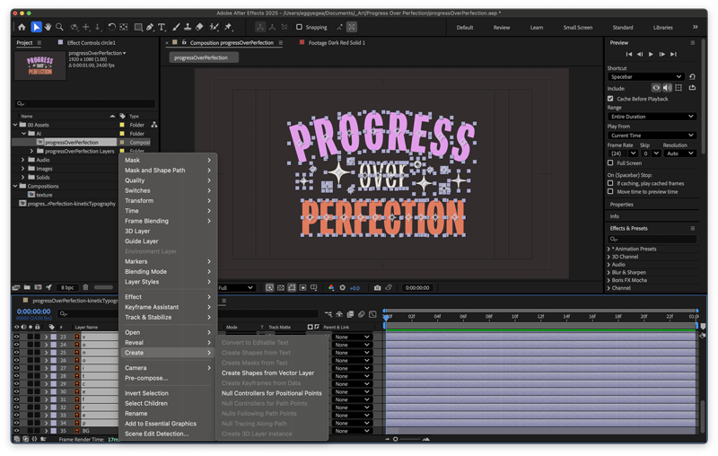This screenshot has height=456, width=718.
Task: Switch to the Small Screen workspace
Action: (577, 27)
